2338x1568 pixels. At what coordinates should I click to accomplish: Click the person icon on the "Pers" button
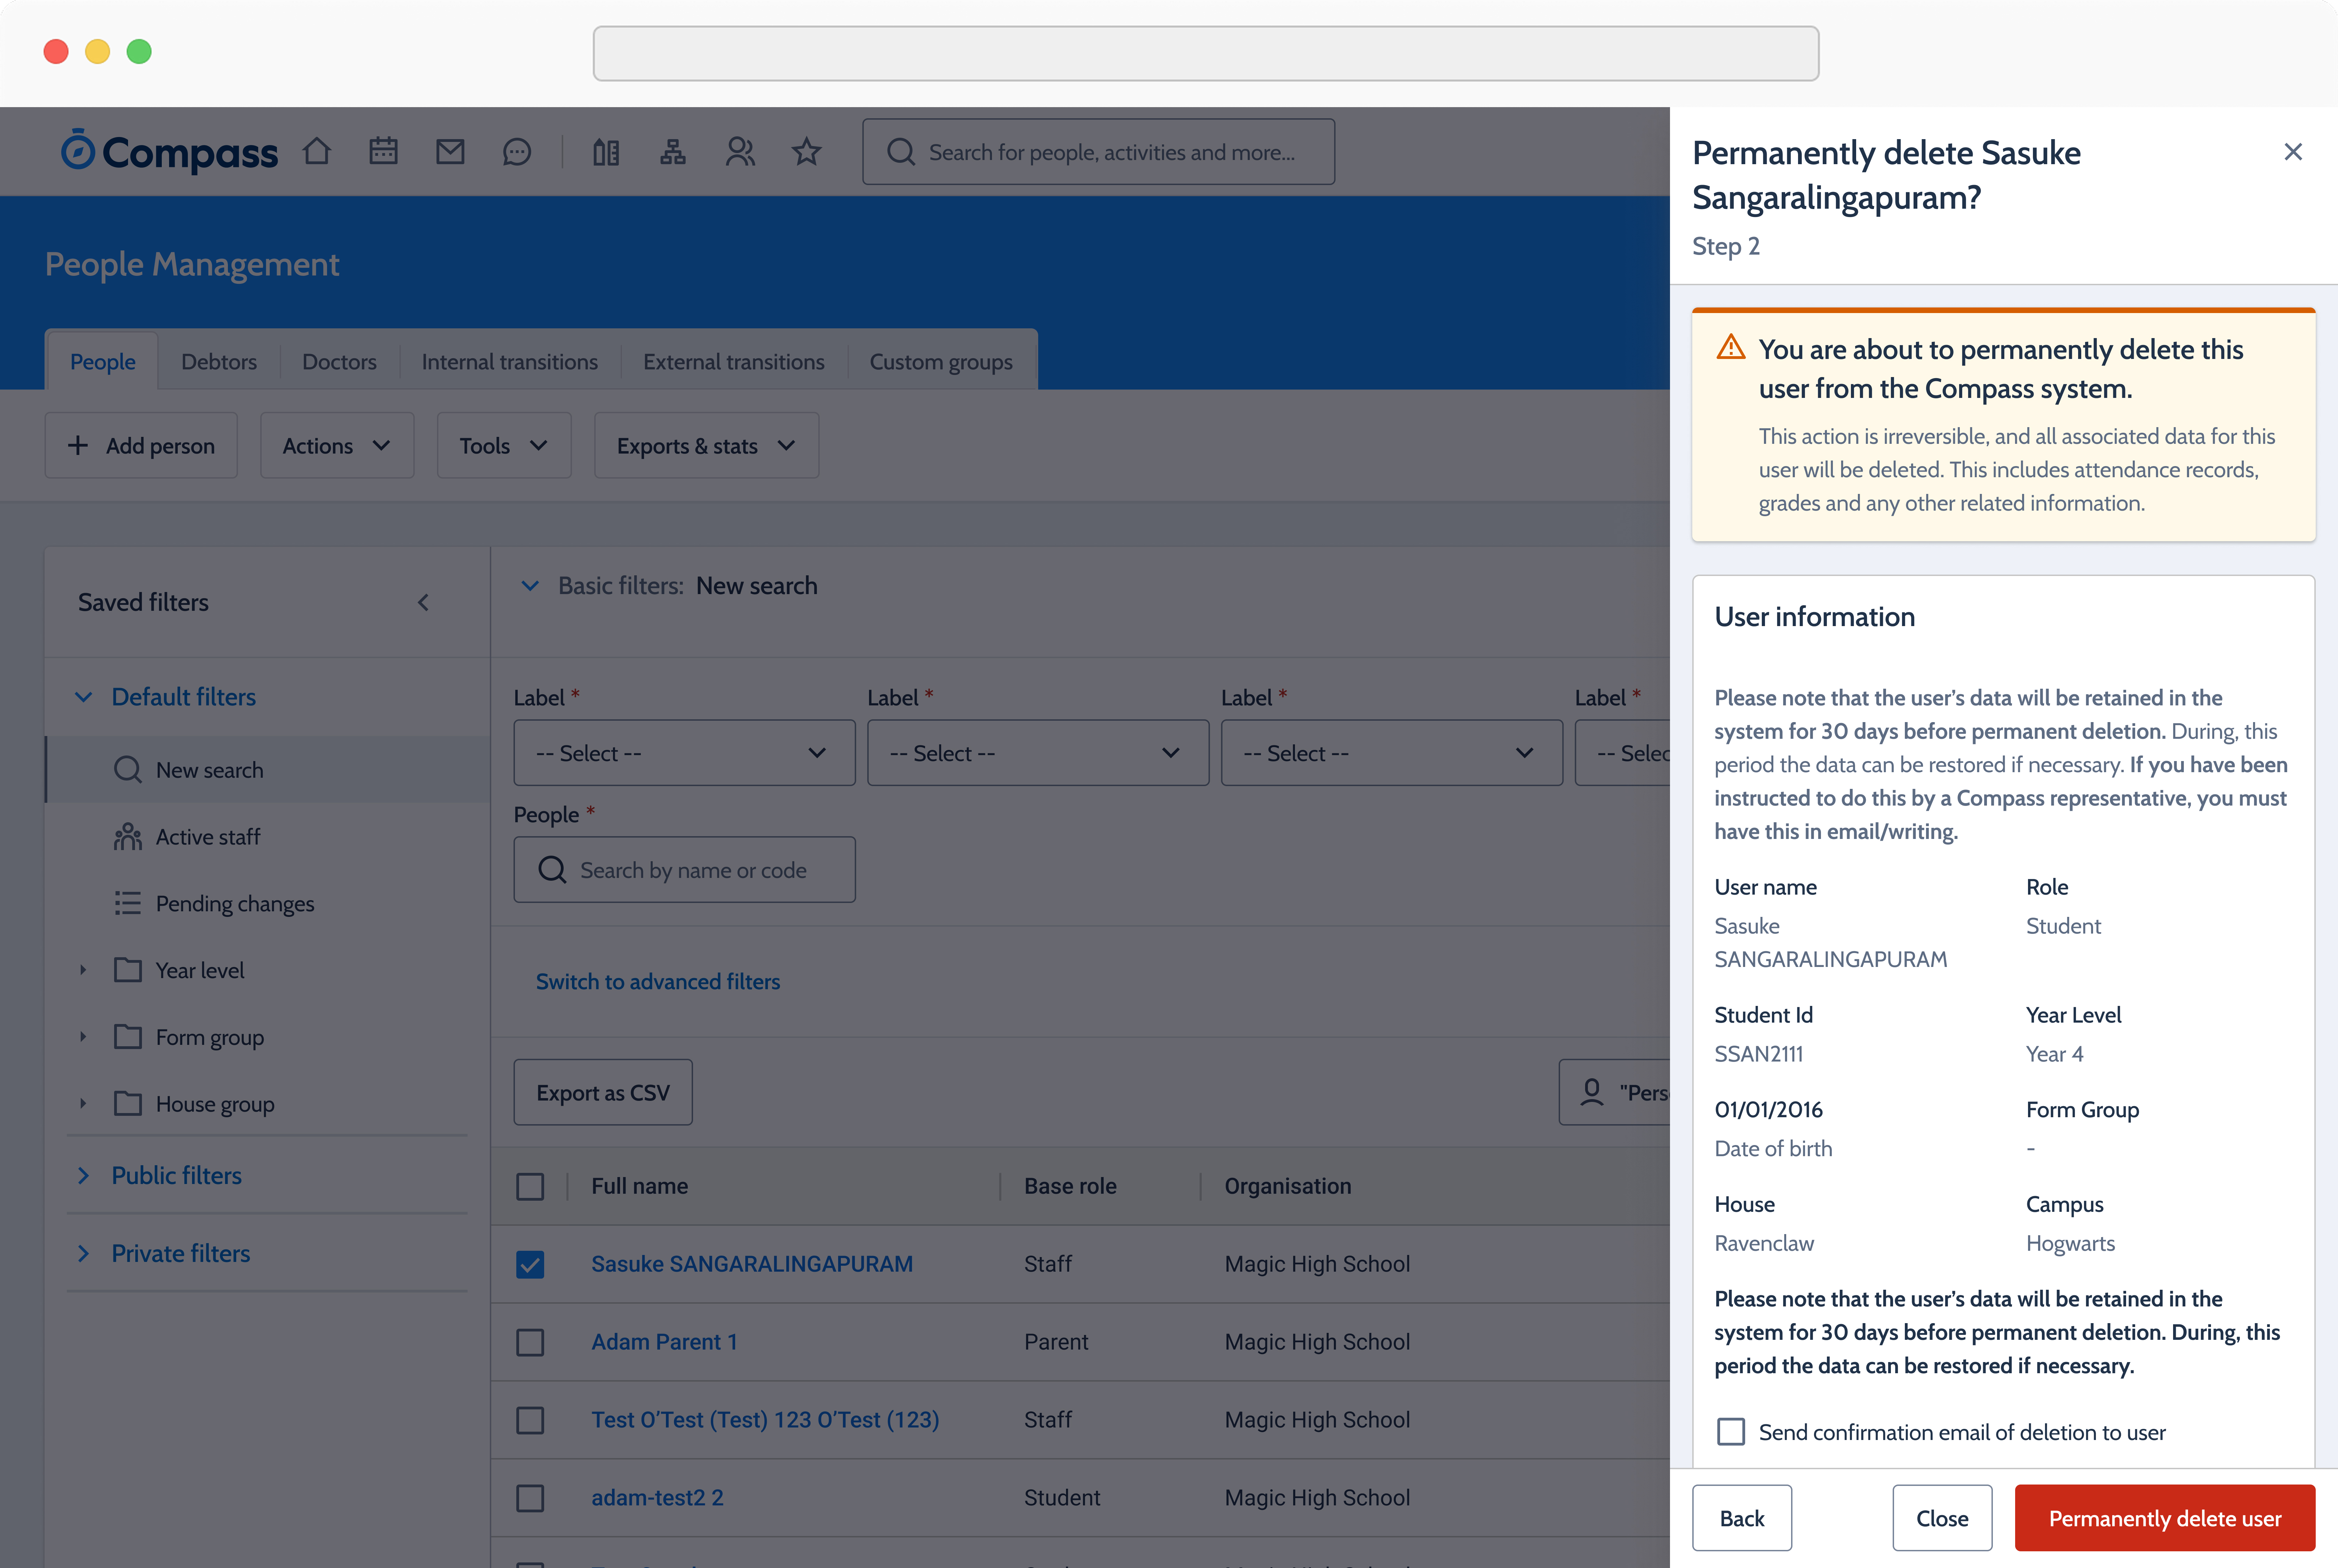1592,1092
